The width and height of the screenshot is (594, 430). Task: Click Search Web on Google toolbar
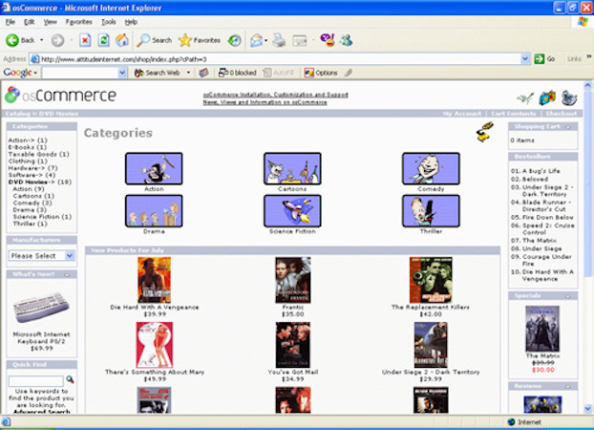click(x=158, y=73)
